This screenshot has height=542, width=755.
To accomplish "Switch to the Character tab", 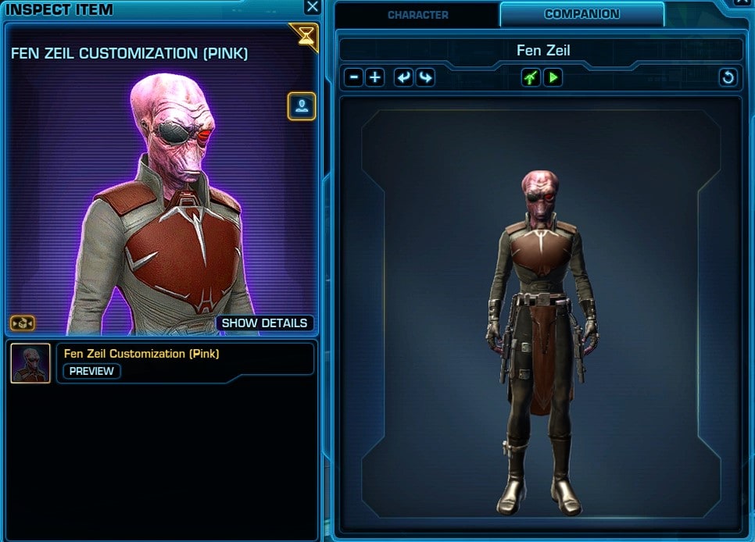I will pyautogui.click(x=417, y=15).
